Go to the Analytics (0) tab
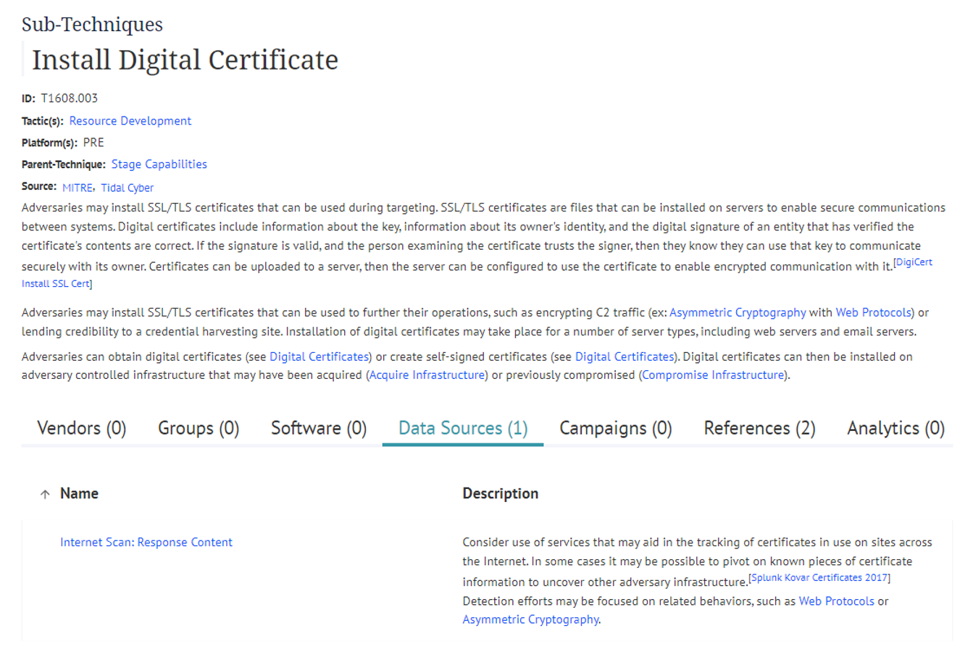This screenshot has height=652, width=973. pyautogui.click(x=895, y=428)
